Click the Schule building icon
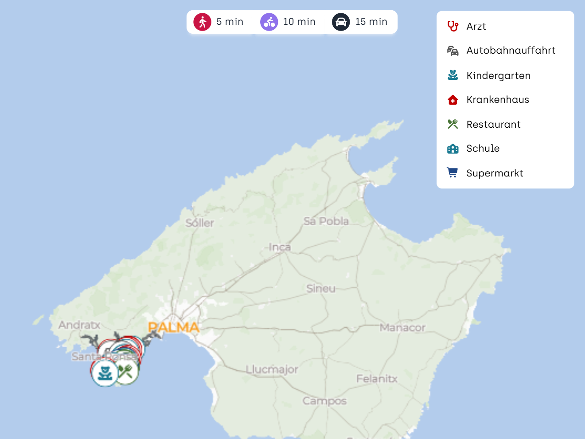Screen dimensions: 585x439 click(x=452, y=149)
